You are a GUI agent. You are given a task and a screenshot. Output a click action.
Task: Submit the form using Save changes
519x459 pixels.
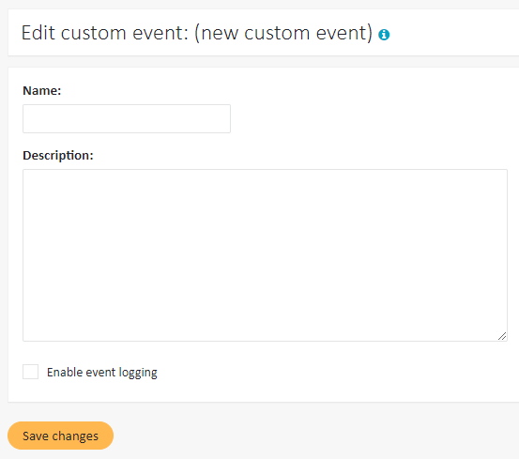(x=61, y=436)
